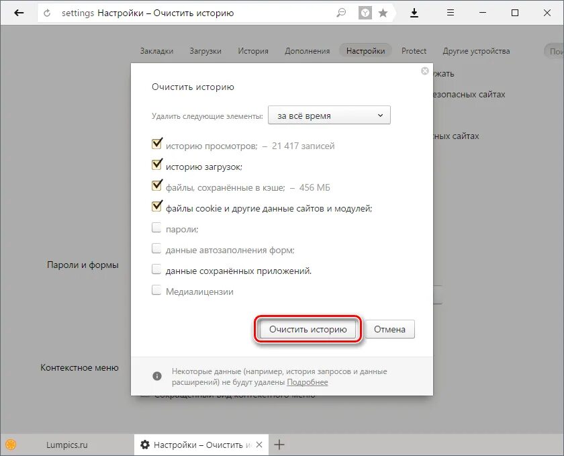Click the 21 417 записей text
Viewport: 564px width, 456px height.
(303, 146)
